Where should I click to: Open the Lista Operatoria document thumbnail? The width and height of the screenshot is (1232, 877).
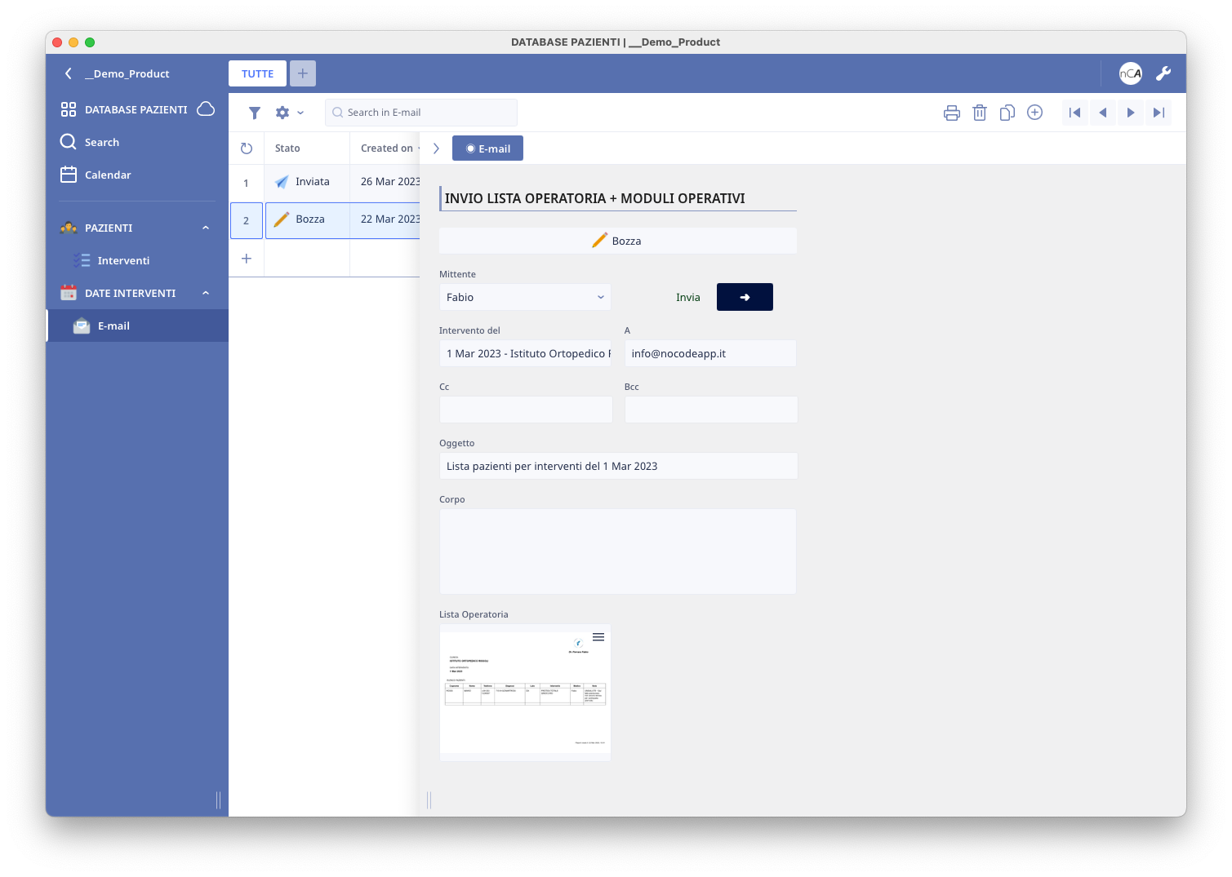[x=525, y=693]
